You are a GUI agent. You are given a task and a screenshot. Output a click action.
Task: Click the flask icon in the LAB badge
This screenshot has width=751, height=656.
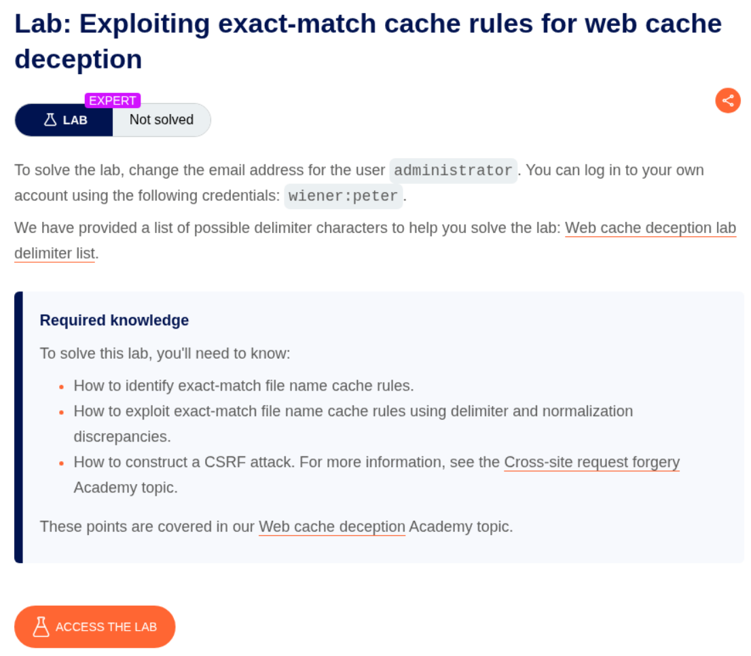point(50,120)
